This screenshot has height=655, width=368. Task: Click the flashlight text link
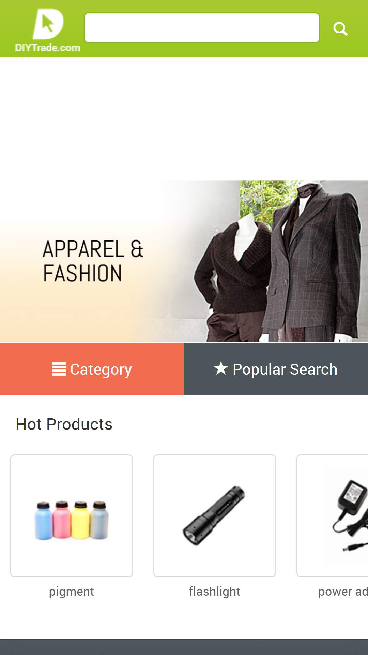[x=215, y=592]
